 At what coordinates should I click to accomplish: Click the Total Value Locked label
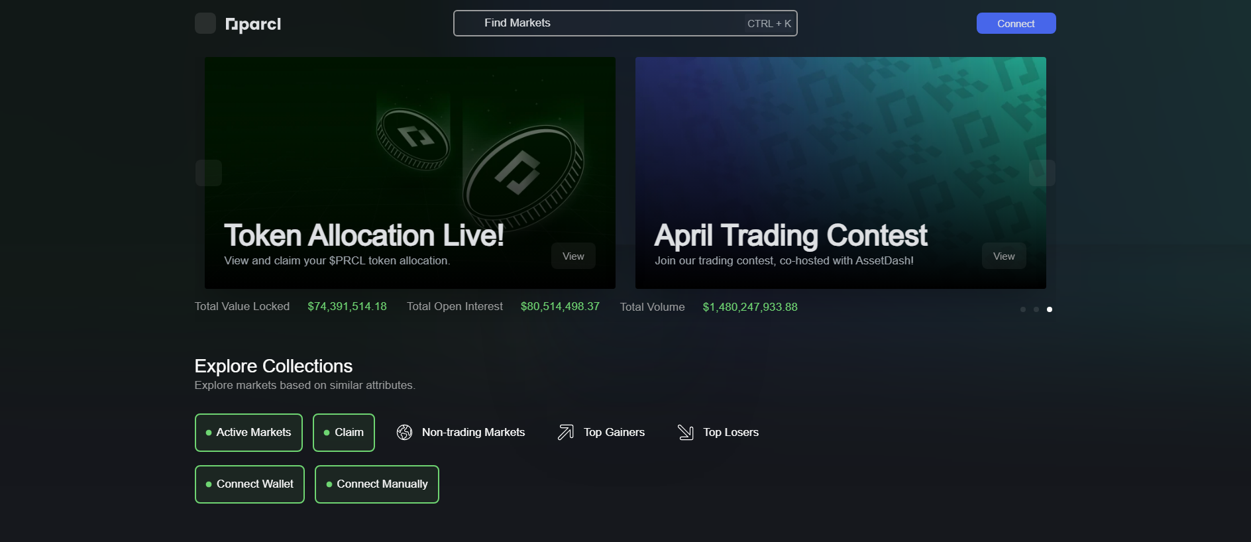click(242, 307)
